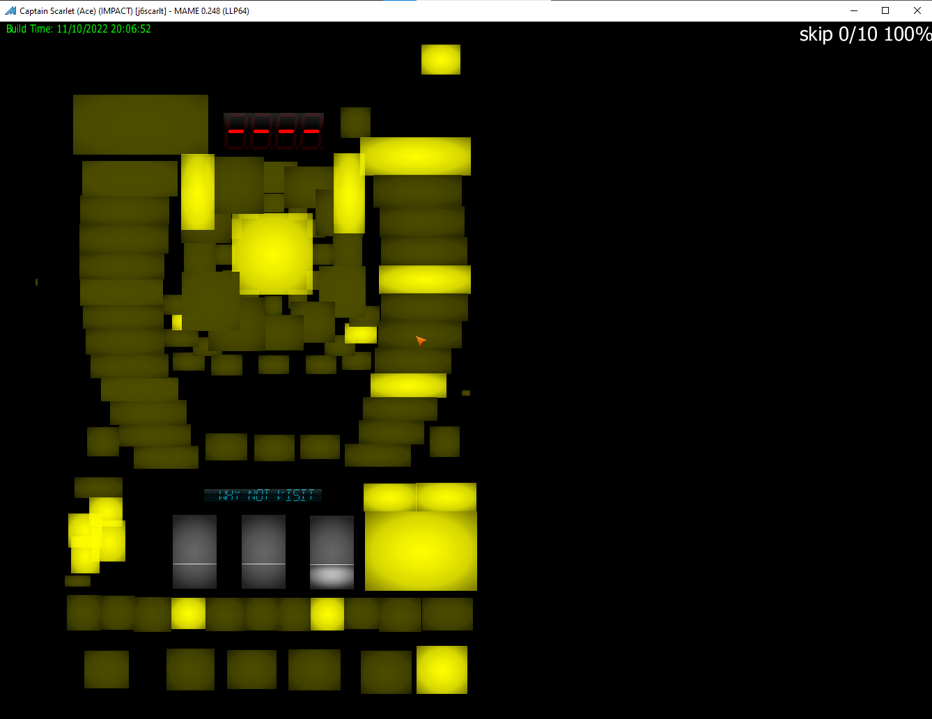Click the green Build Time text

tap(79, 29)
